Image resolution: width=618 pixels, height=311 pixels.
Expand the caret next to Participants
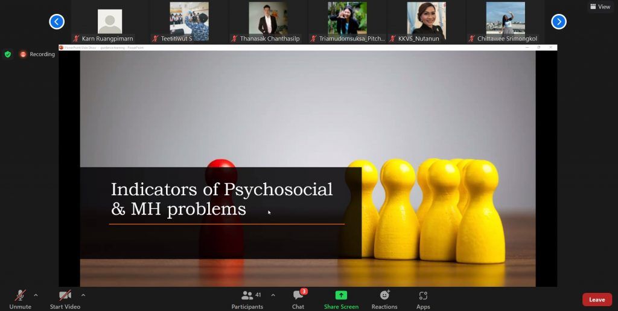pyautogui.click(x=273, y=295)
